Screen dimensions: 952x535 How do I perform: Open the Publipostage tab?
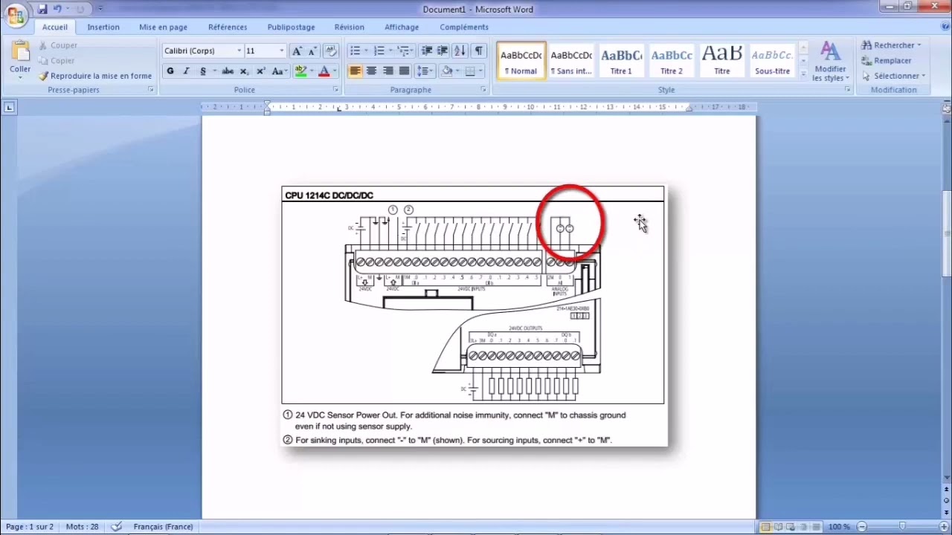292,27
